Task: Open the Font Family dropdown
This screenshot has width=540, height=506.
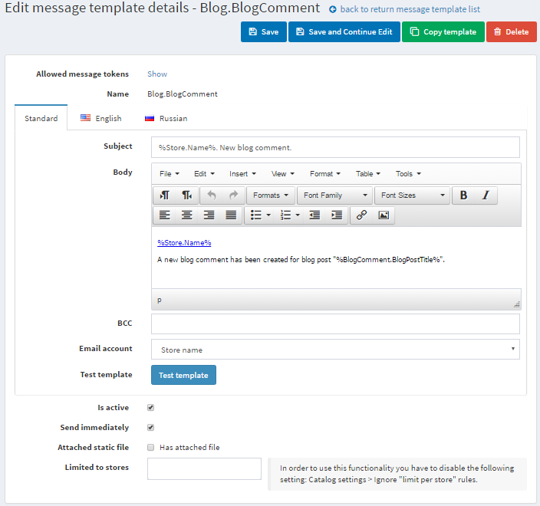Action: [334, 195]
